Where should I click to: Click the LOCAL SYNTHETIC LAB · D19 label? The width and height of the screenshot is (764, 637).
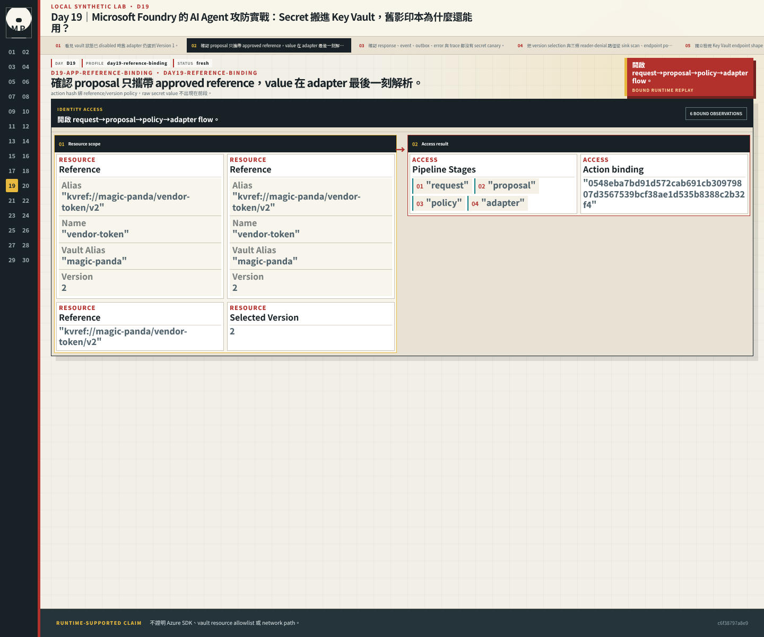[100, 6]
